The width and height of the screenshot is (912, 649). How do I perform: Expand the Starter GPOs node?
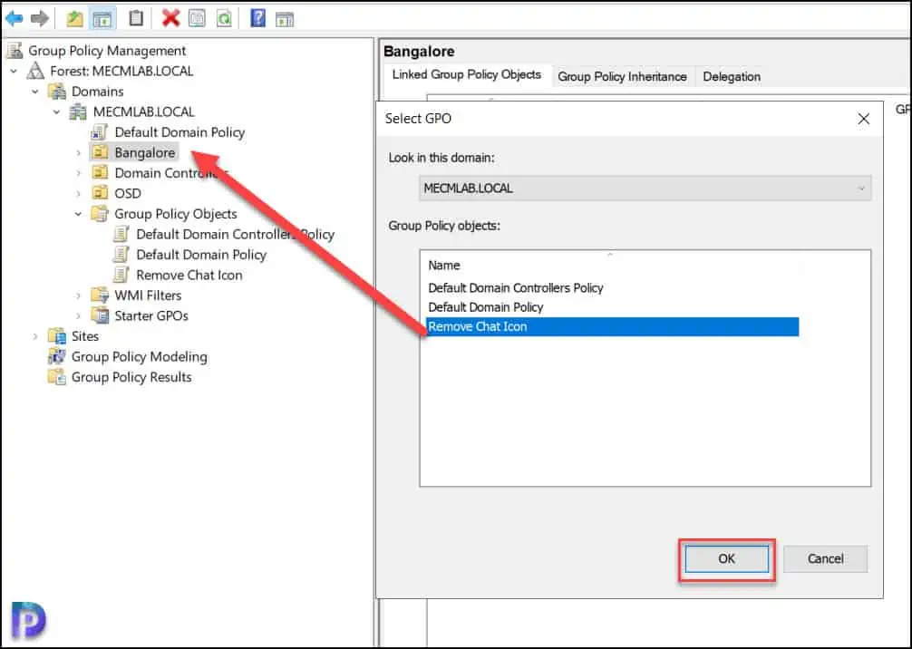[79, 316]
